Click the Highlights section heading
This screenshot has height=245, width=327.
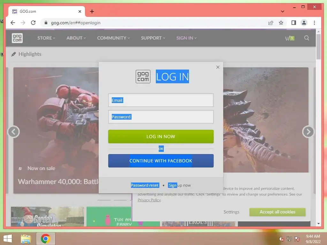point(30,54)
